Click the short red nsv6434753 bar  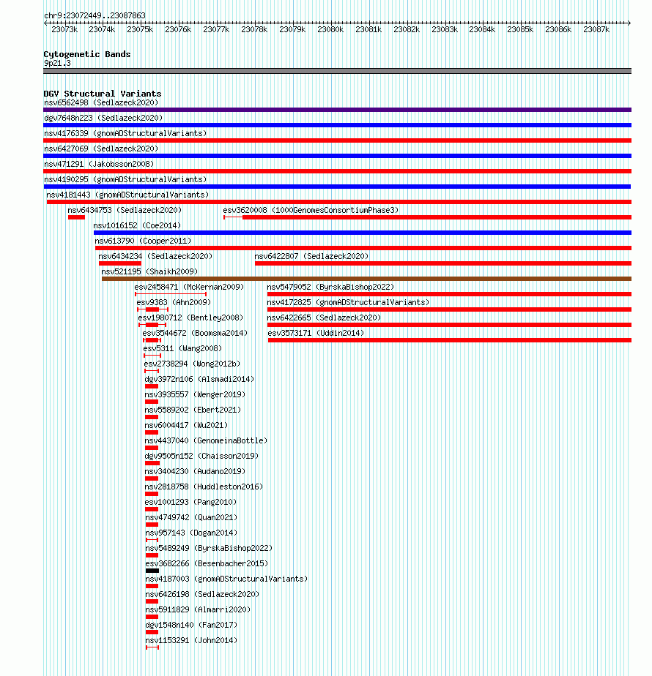click(76, 217)
